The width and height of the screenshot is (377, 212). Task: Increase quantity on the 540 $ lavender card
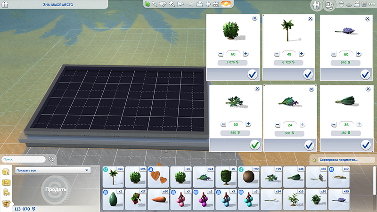pyautogui.click(x=359, y=54)
